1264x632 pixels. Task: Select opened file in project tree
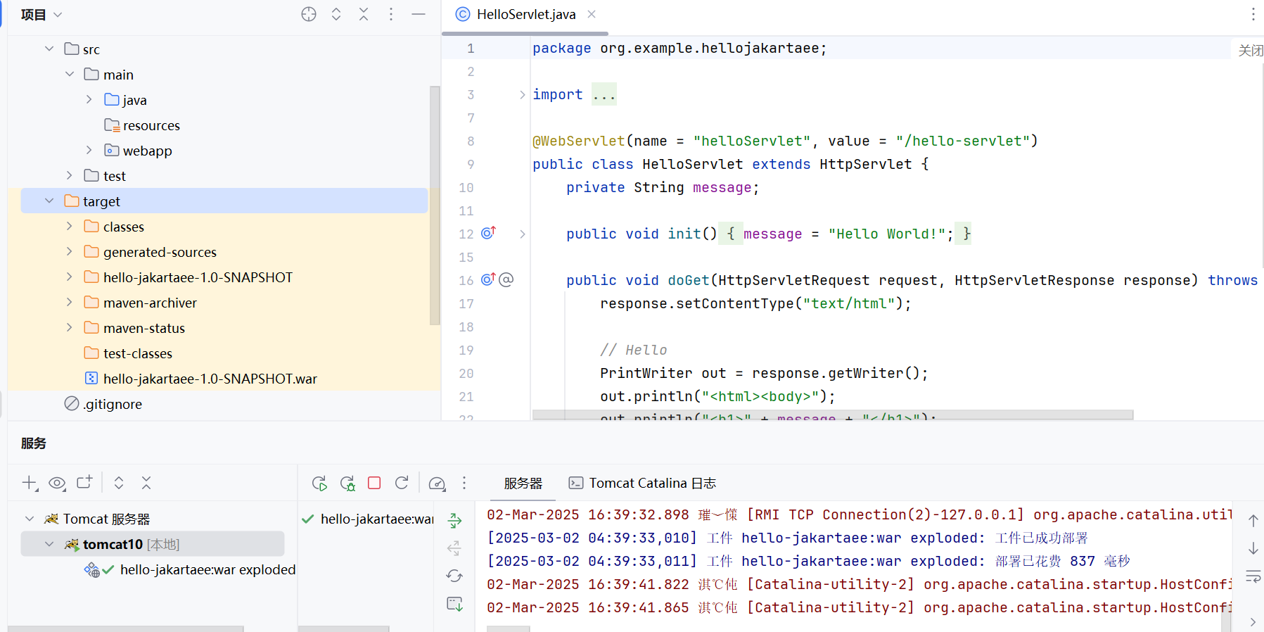click(x=309, y=14)
